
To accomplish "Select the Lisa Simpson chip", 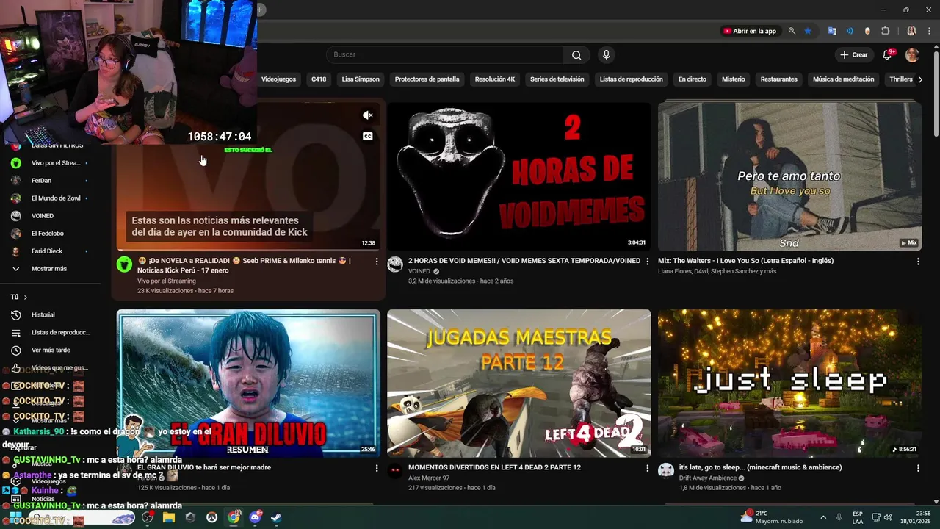I will click(361, 79).
